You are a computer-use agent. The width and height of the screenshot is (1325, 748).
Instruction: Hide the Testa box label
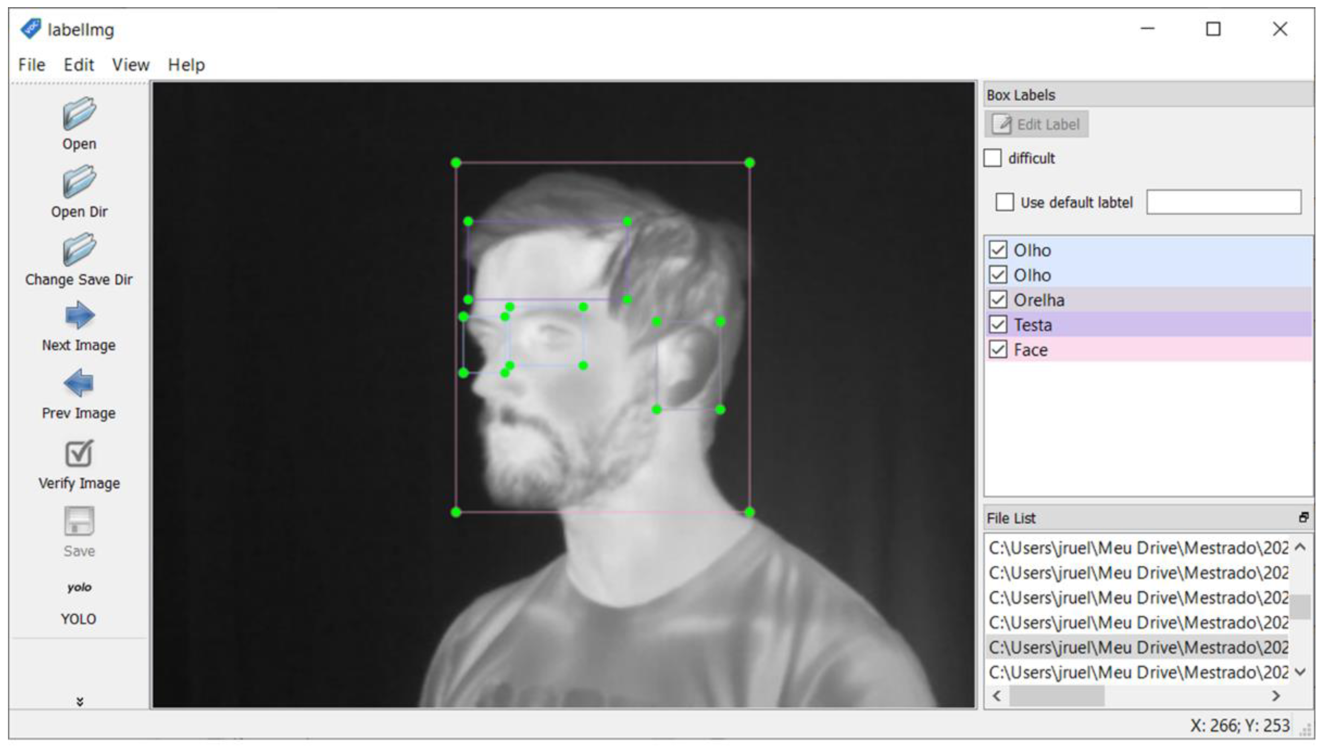click(x=998, y=325)
